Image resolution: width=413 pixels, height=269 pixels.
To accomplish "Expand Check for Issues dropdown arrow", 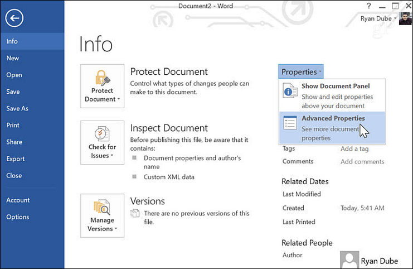I will [x=112, y=156].
